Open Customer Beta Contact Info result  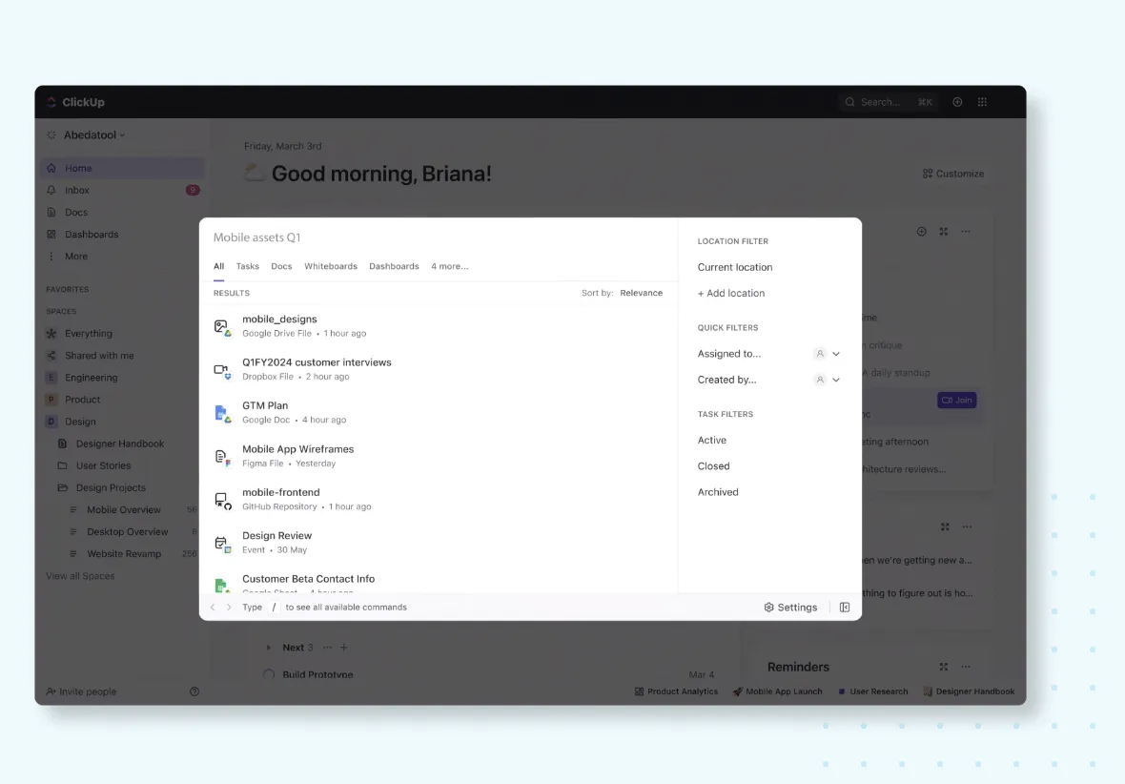438,583
